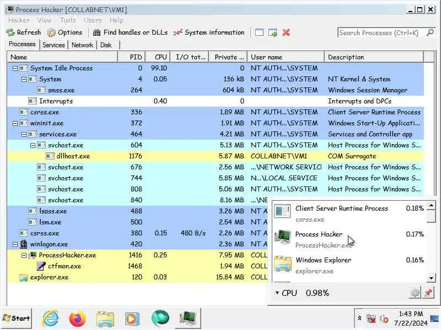Collapse svchost.exe PID 604 node
The image size is (441, 330).
click(33, 145)
